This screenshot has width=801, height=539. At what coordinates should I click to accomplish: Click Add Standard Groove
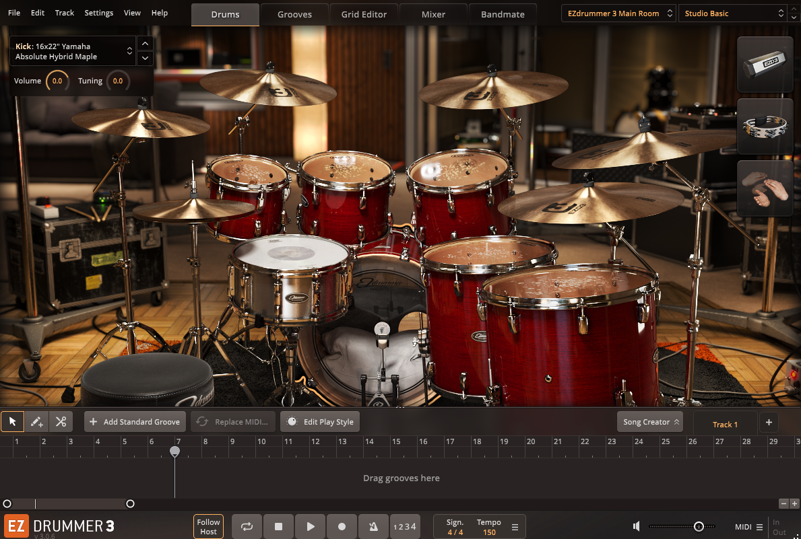click(x=135, y=421)
